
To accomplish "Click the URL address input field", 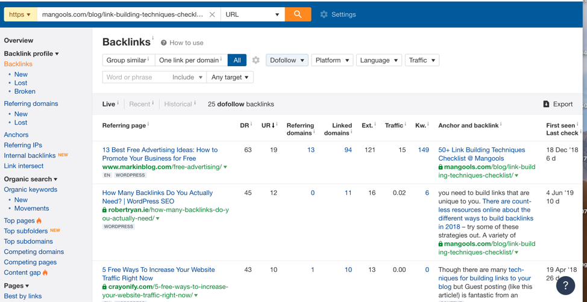I will click(x=123, y=14).
